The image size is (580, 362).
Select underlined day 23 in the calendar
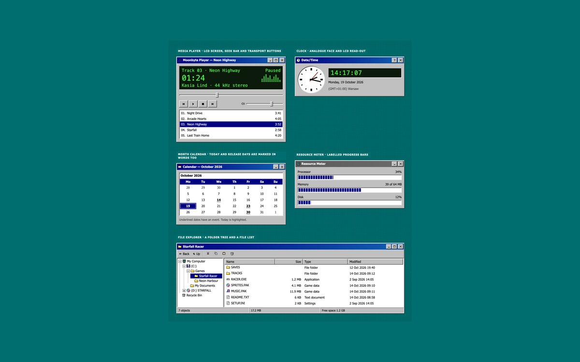(248, 206)
